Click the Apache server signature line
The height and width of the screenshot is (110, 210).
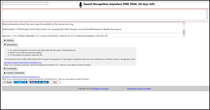55,36
